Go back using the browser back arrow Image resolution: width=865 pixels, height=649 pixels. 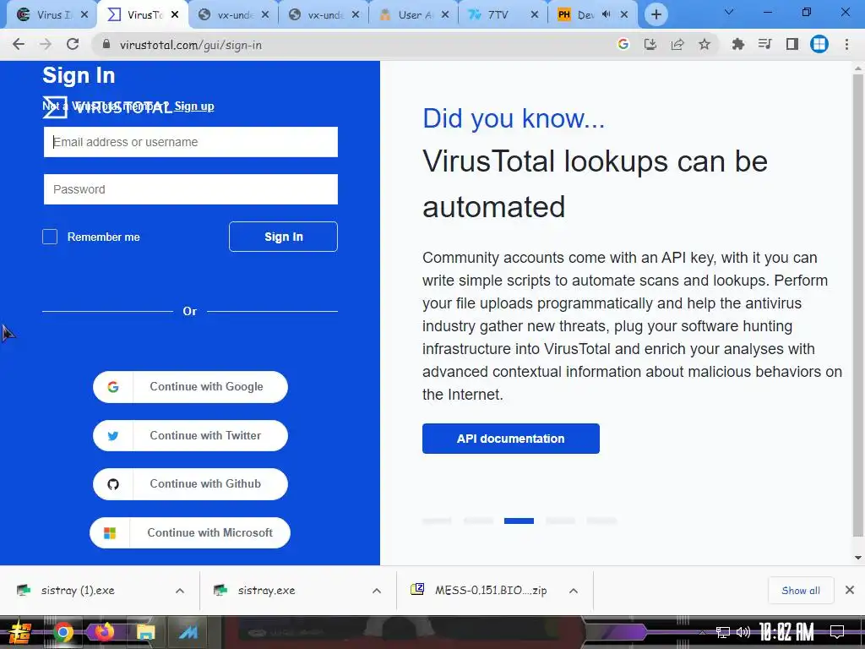pos(19,44)
